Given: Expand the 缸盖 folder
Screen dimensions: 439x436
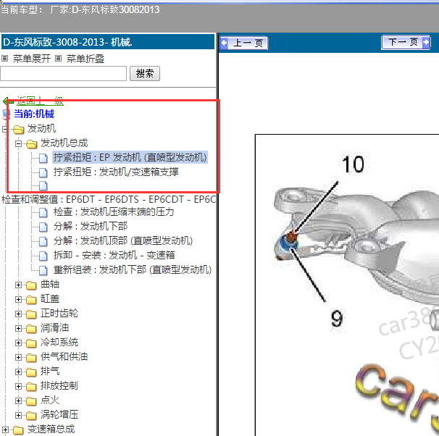Looking at the screenshot, I should pyautogui.click(x=18, y=299).
